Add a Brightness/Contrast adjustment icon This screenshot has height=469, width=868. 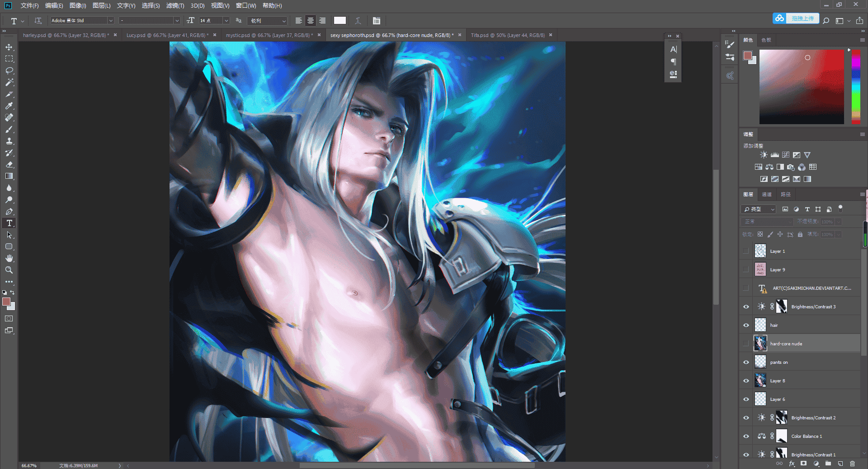pos(764,155)
